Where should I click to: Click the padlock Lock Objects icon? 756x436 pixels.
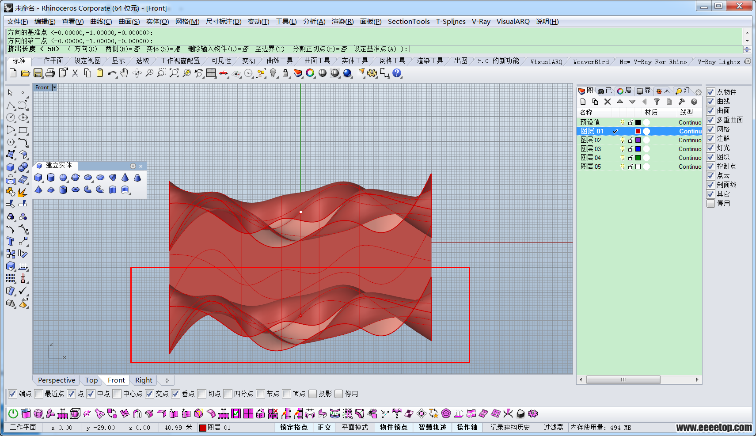[285, 73]
